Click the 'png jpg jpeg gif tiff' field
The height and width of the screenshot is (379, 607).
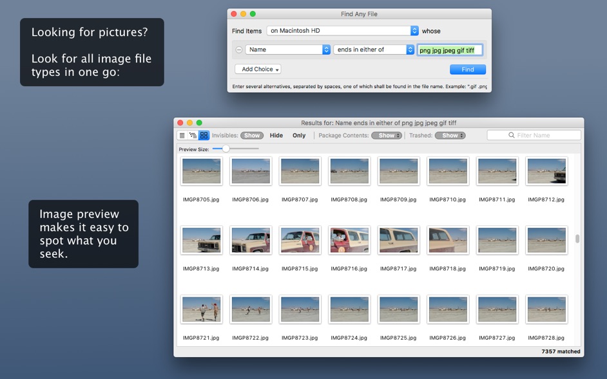pos(450,49)
